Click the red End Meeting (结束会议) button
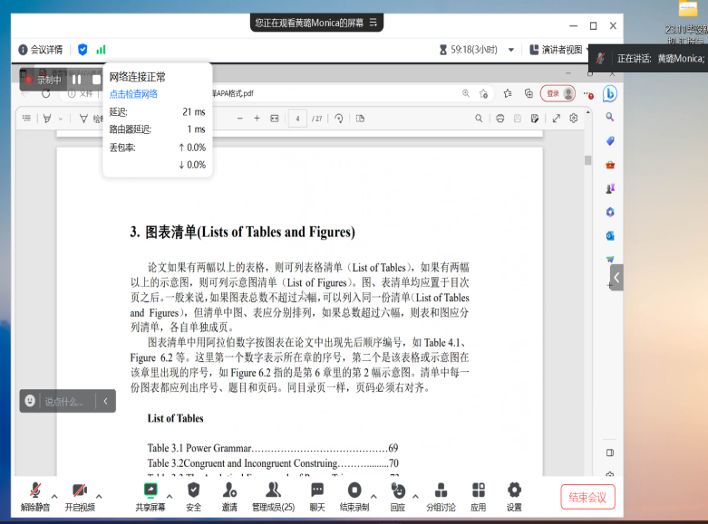708x524 pixels. 587,496
